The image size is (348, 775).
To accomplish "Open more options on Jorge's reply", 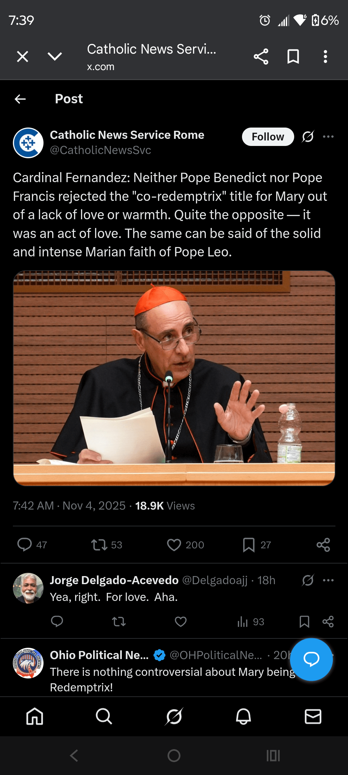I will 328,580.
